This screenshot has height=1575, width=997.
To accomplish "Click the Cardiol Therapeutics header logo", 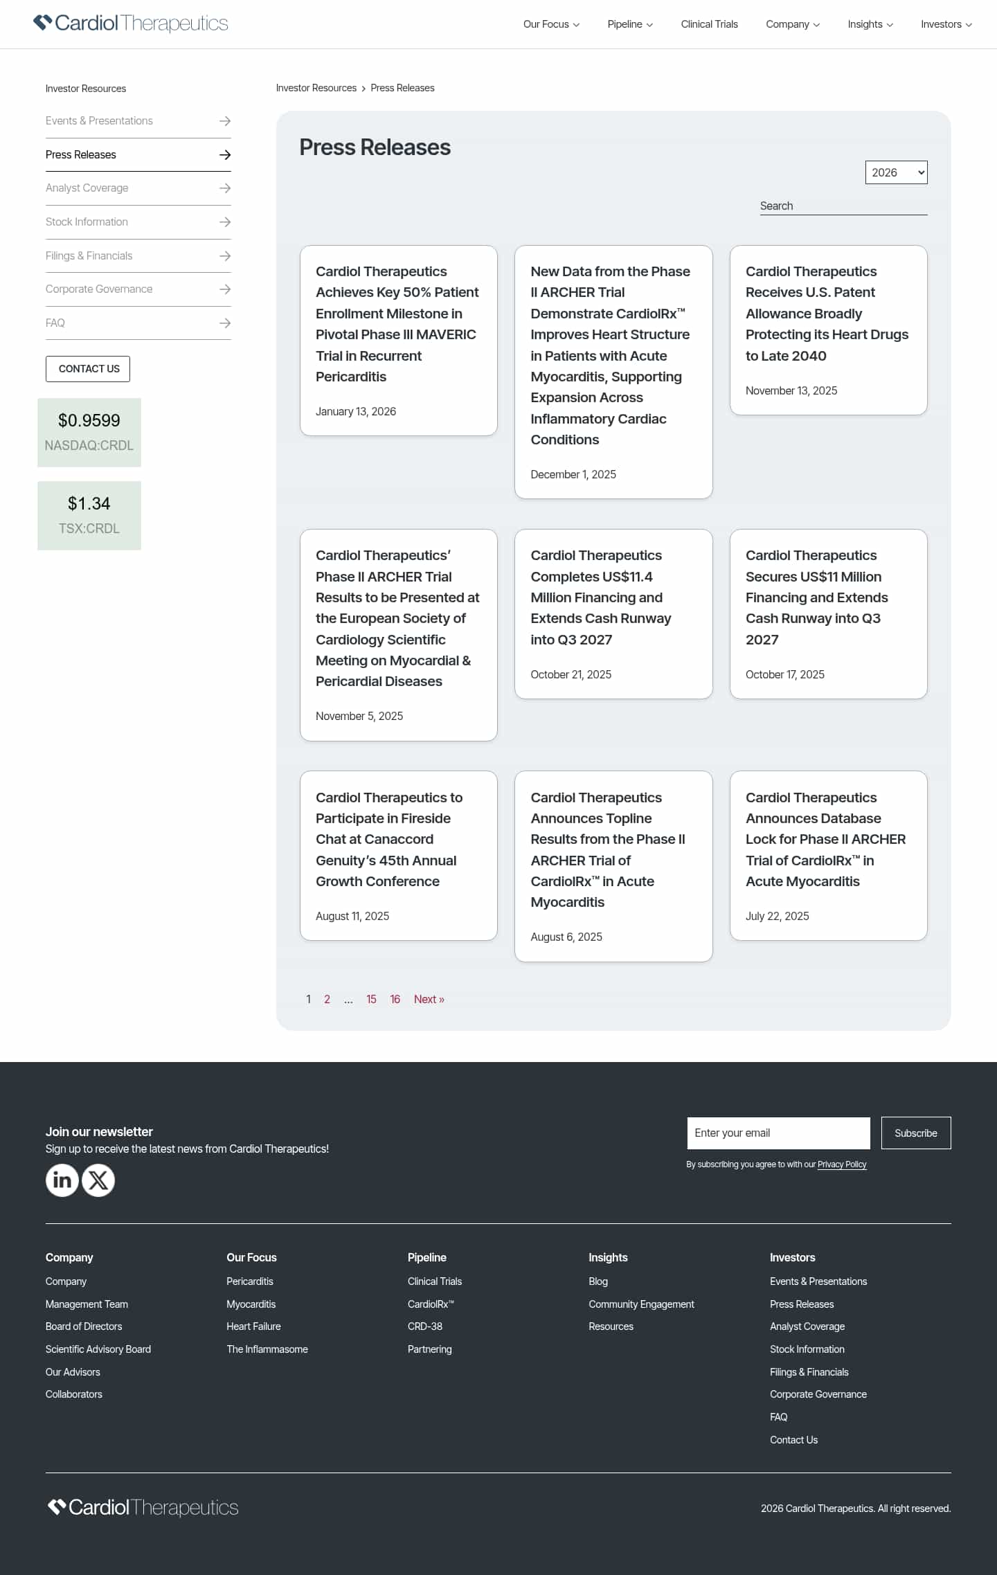I will click(131, 24).
